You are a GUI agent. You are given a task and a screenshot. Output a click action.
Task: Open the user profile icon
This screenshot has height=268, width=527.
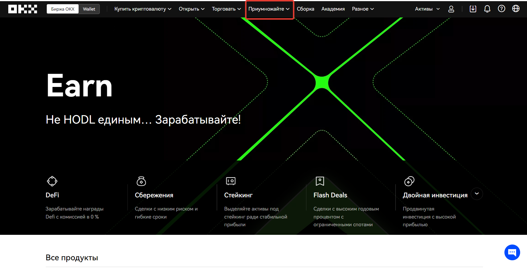[451, 9]
